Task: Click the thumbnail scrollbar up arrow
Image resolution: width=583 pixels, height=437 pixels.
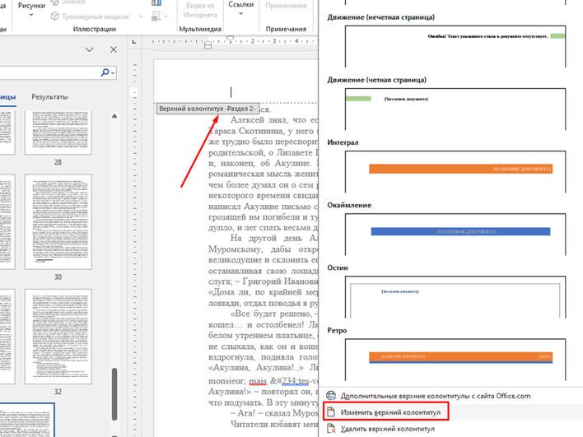Action: click(x=114, y=116)
